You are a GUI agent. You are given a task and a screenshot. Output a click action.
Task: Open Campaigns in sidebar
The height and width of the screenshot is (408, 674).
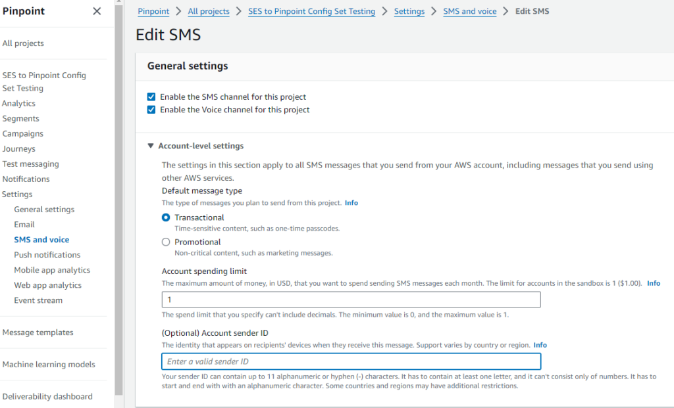pyautogui.click(x=23, y=133)
